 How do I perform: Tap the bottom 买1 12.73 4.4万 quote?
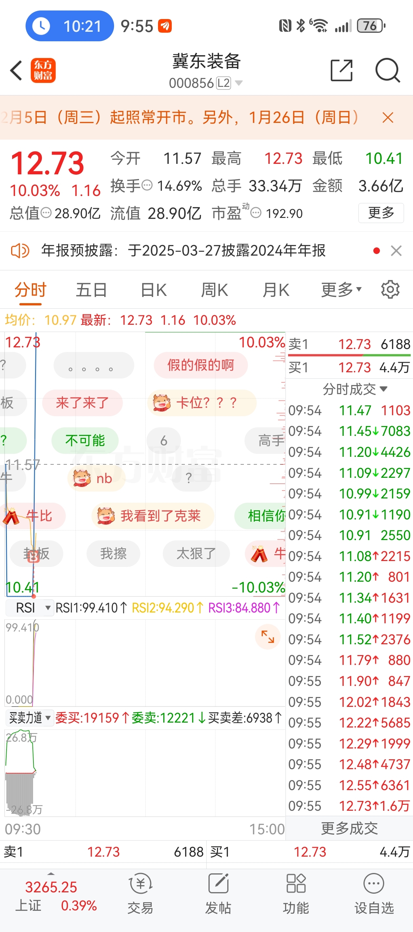310,852
